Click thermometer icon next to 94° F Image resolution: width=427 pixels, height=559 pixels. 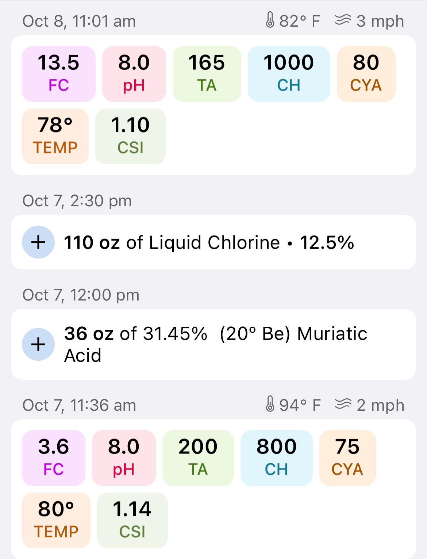tap(270, 404)
